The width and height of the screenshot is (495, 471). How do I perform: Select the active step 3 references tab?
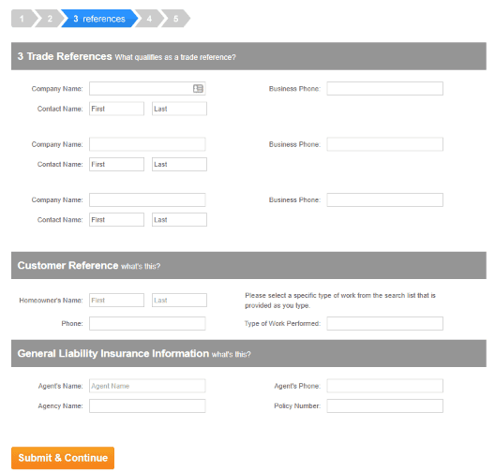[99, 19]
